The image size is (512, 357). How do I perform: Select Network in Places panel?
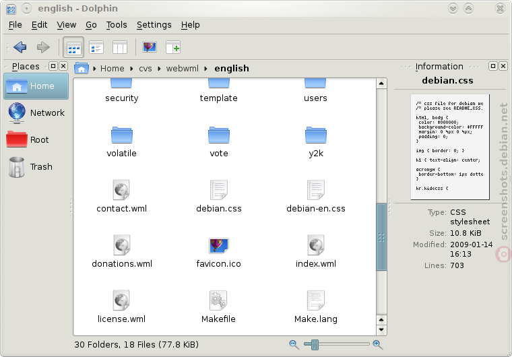[36, 113]
